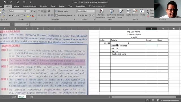Change text orientation with the angled icon
This screenshot has height=102, width=181.
(49, 11)
